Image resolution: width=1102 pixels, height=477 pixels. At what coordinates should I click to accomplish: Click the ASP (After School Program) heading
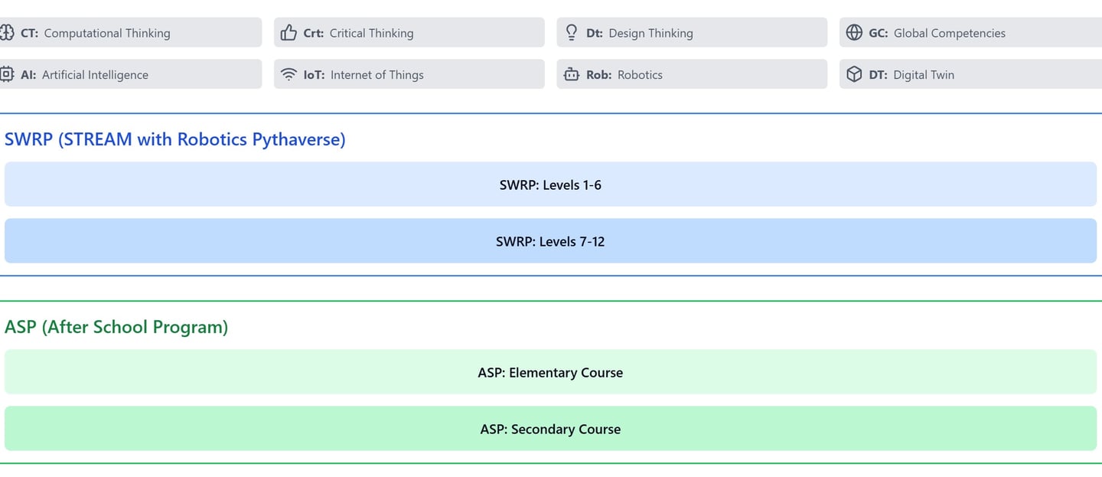[x=116, y=327]
